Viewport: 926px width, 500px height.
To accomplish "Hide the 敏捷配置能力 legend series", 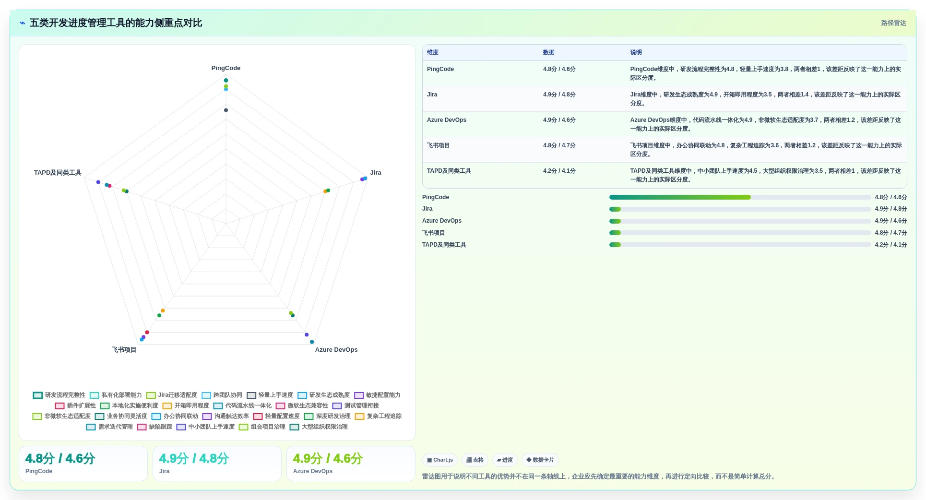I will [x=377, y=395].
